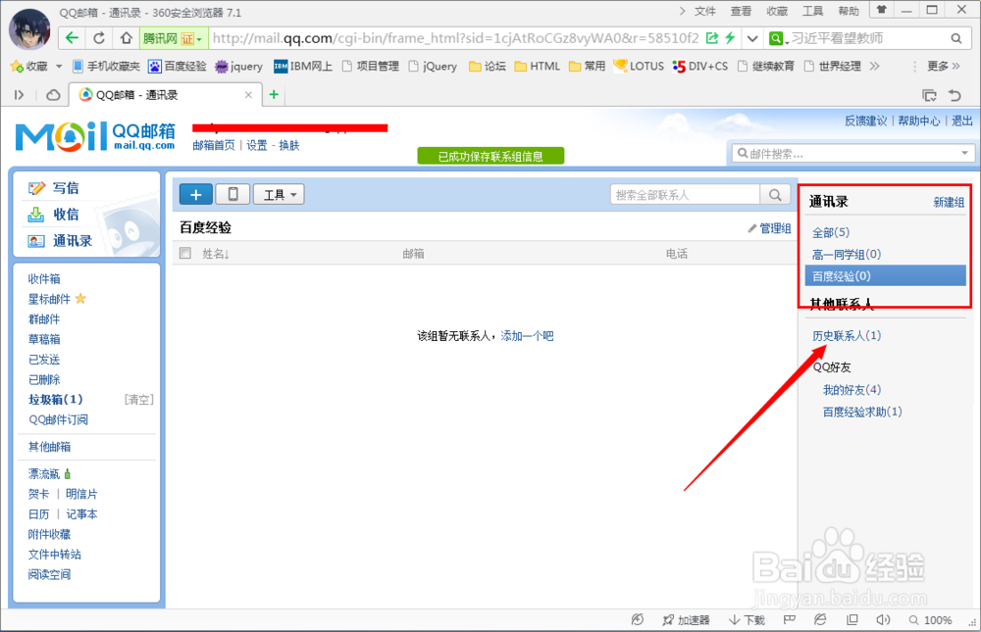Screen dimensions: 981x632
Task: Click the skin shirt icon
Action: click(882, 10)
